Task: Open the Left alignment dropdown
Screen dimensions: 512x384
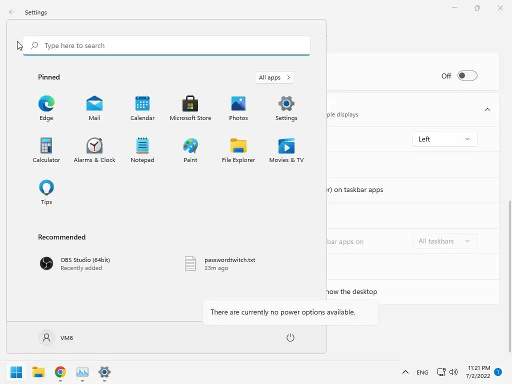Action: [x=444, y=139]
